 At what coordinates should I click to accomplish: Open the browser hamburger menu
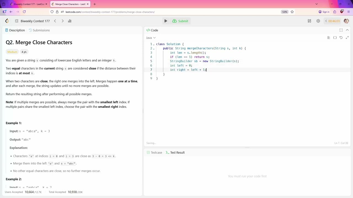pyautogui.click(x=349, y=12)
